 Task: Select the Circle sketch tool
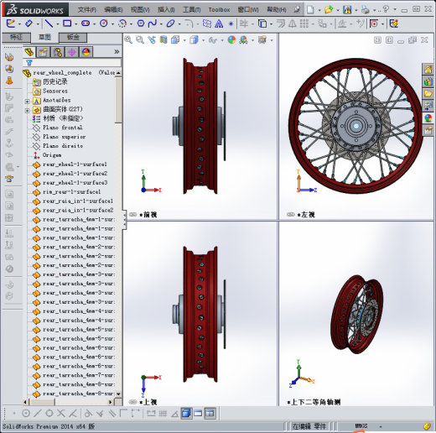104,23
